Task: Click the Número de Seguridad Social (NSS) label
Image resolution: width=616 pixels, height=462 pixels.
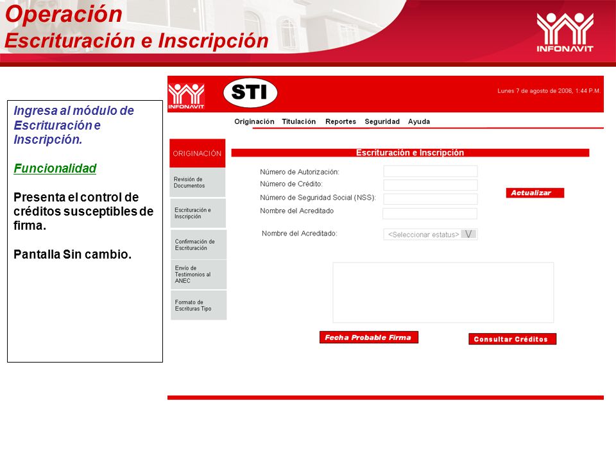Action: point(318,197)
